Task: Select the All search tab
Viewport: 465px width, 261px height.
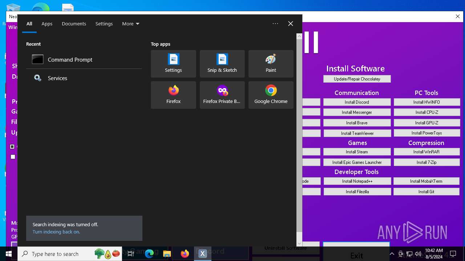Action: click(29, 24)
